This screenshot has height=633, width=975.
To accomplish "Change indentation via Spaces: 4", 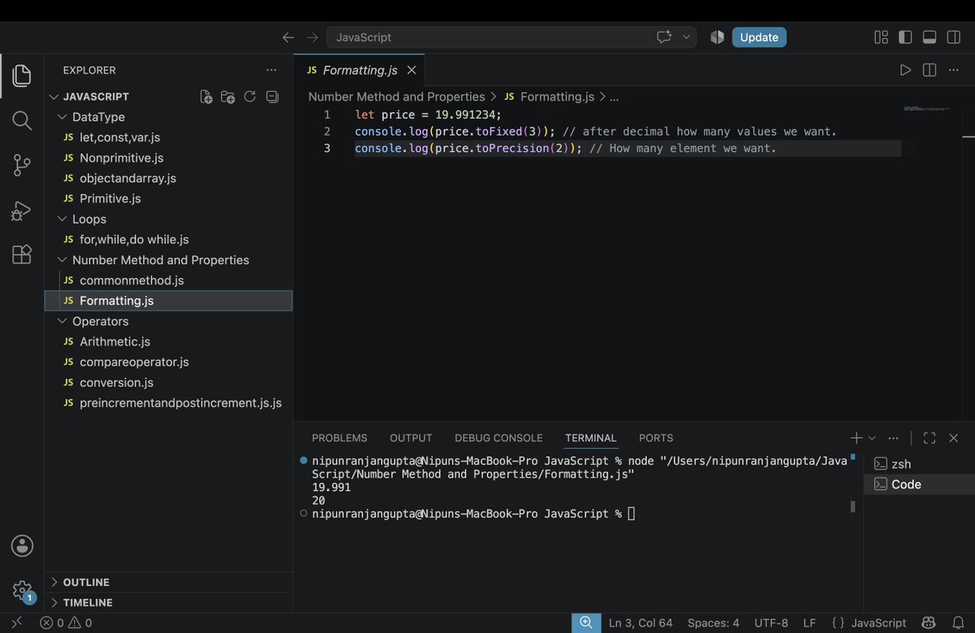I will [x=713, y=622].
